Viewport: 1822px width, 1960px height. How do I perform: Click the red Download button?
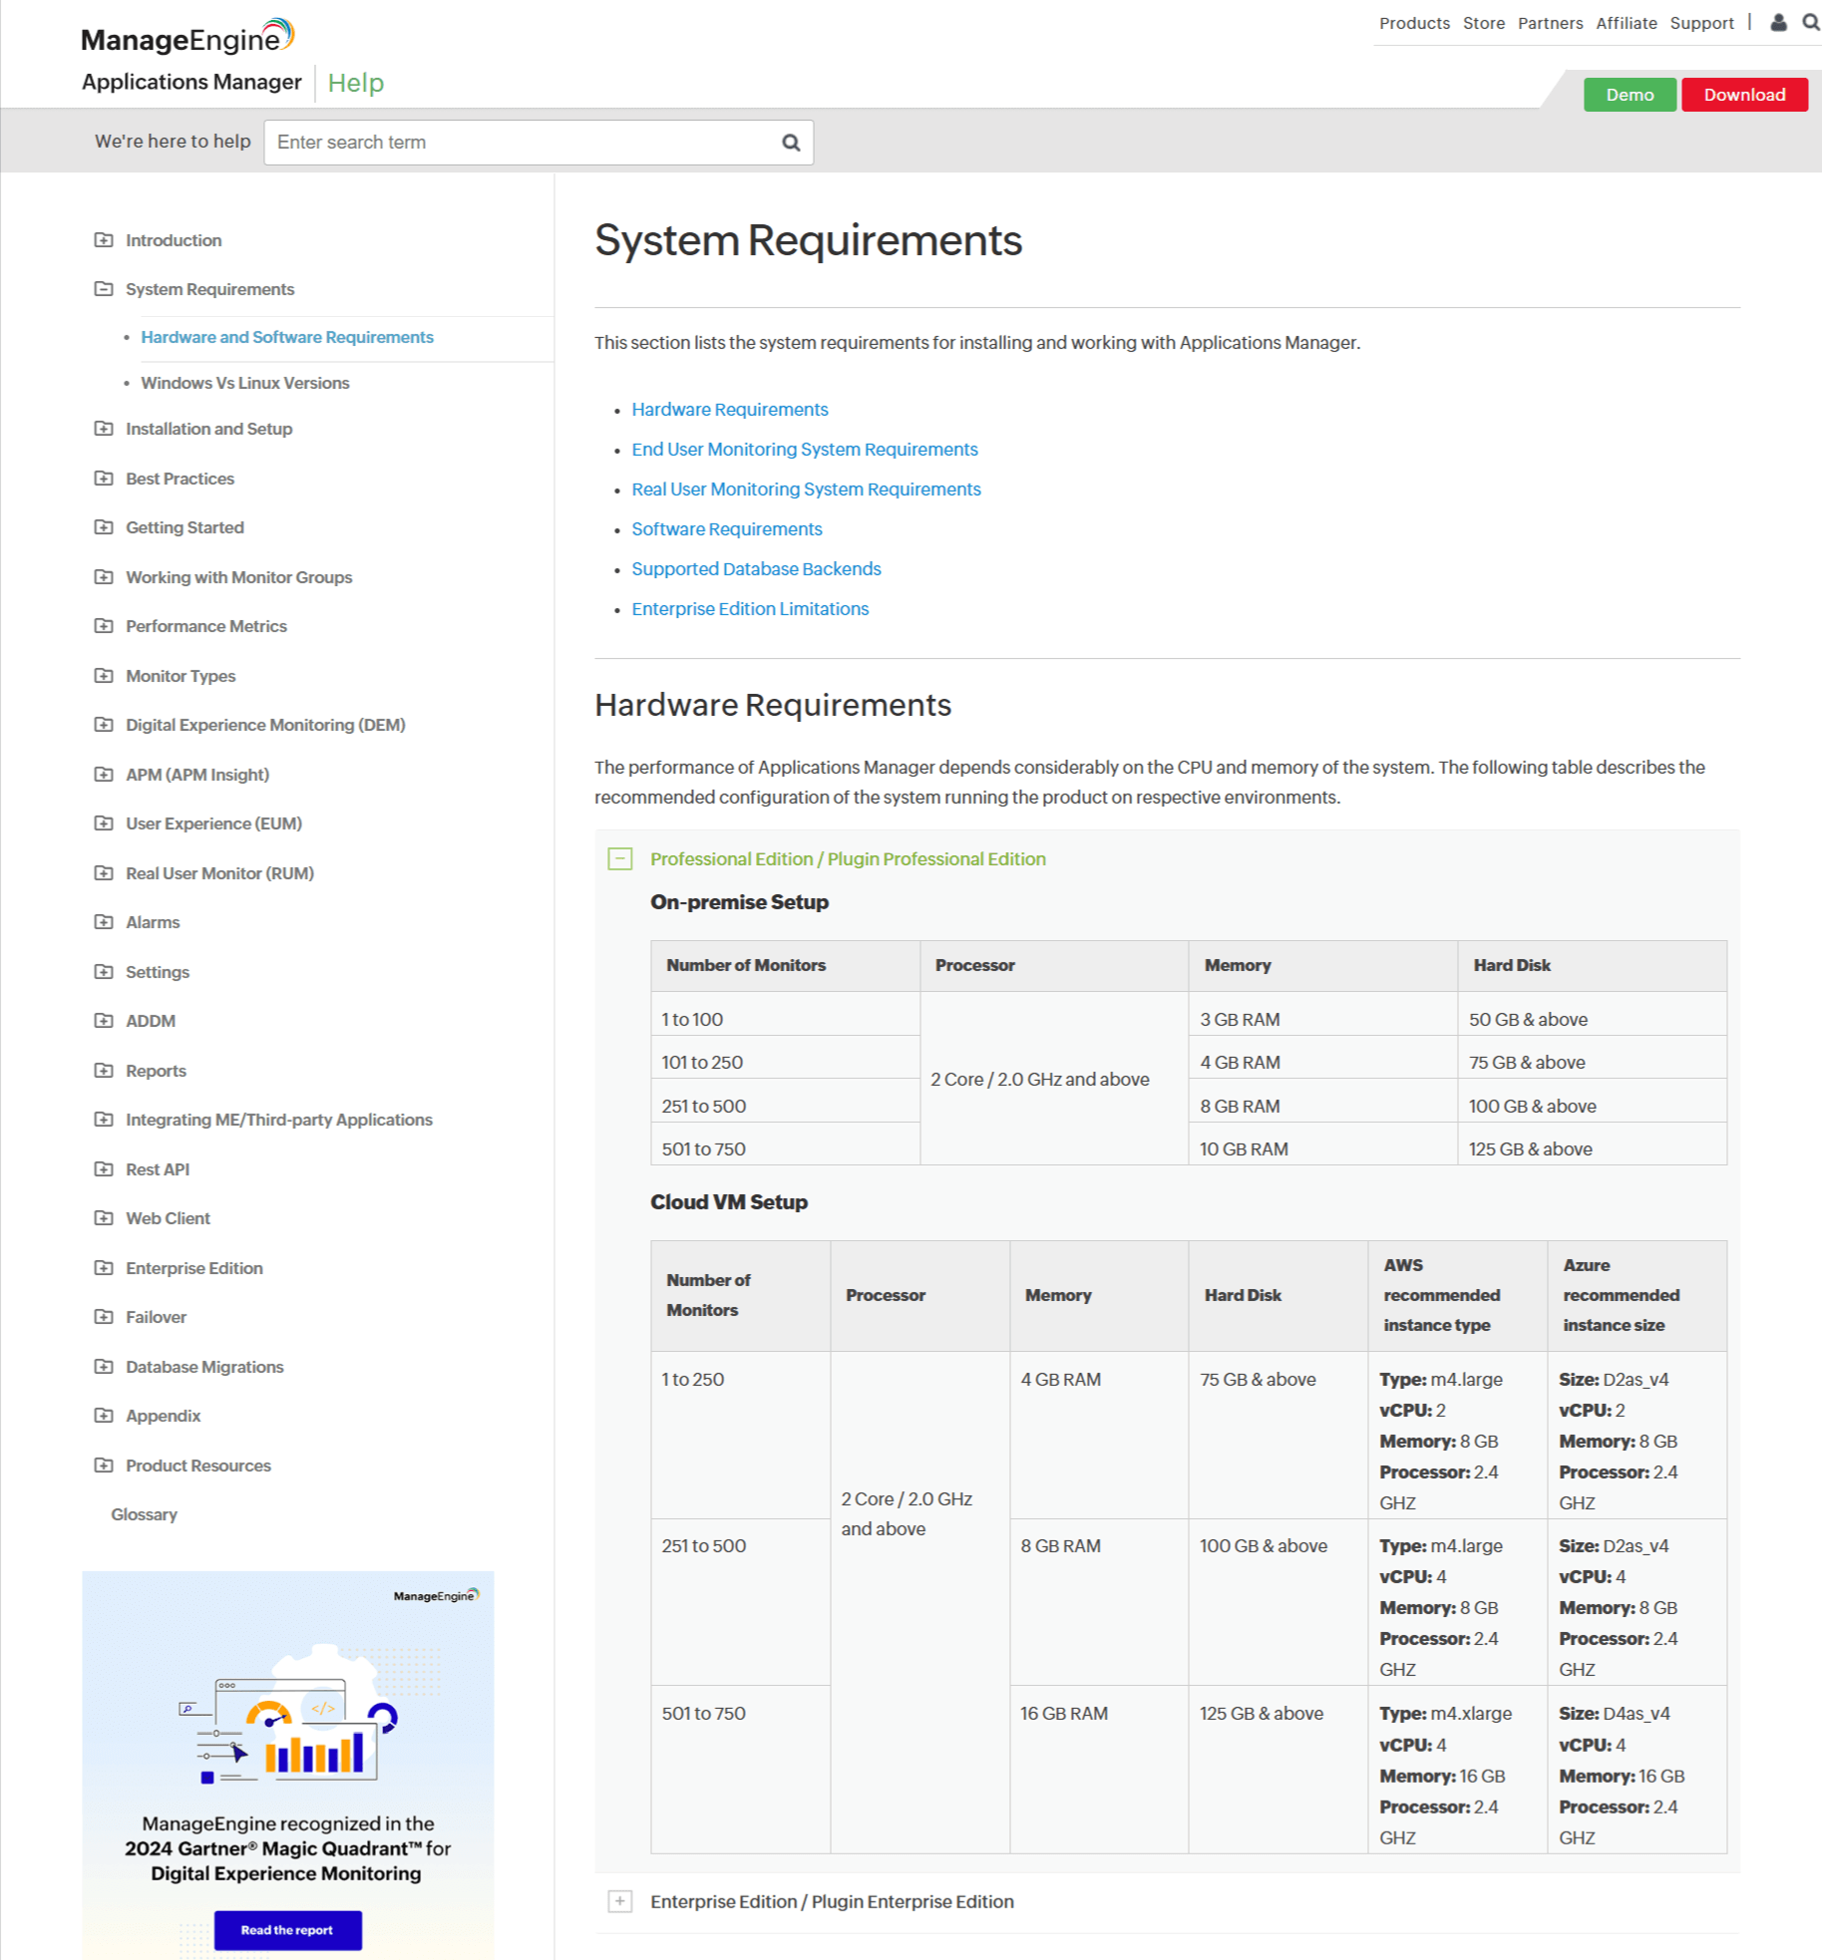[x=1744, y=95]
